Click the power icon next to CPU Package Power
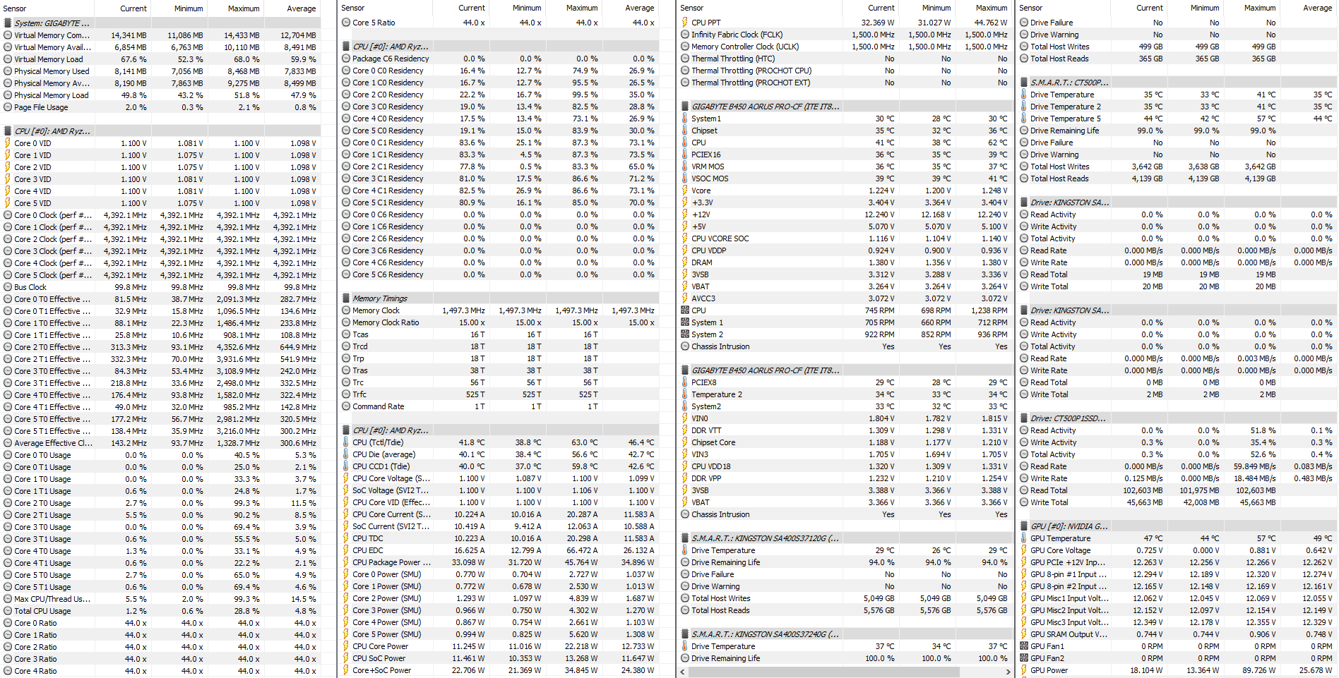Screen dimensions: 1339x678 pyautogui.click(x=346, y=562)
